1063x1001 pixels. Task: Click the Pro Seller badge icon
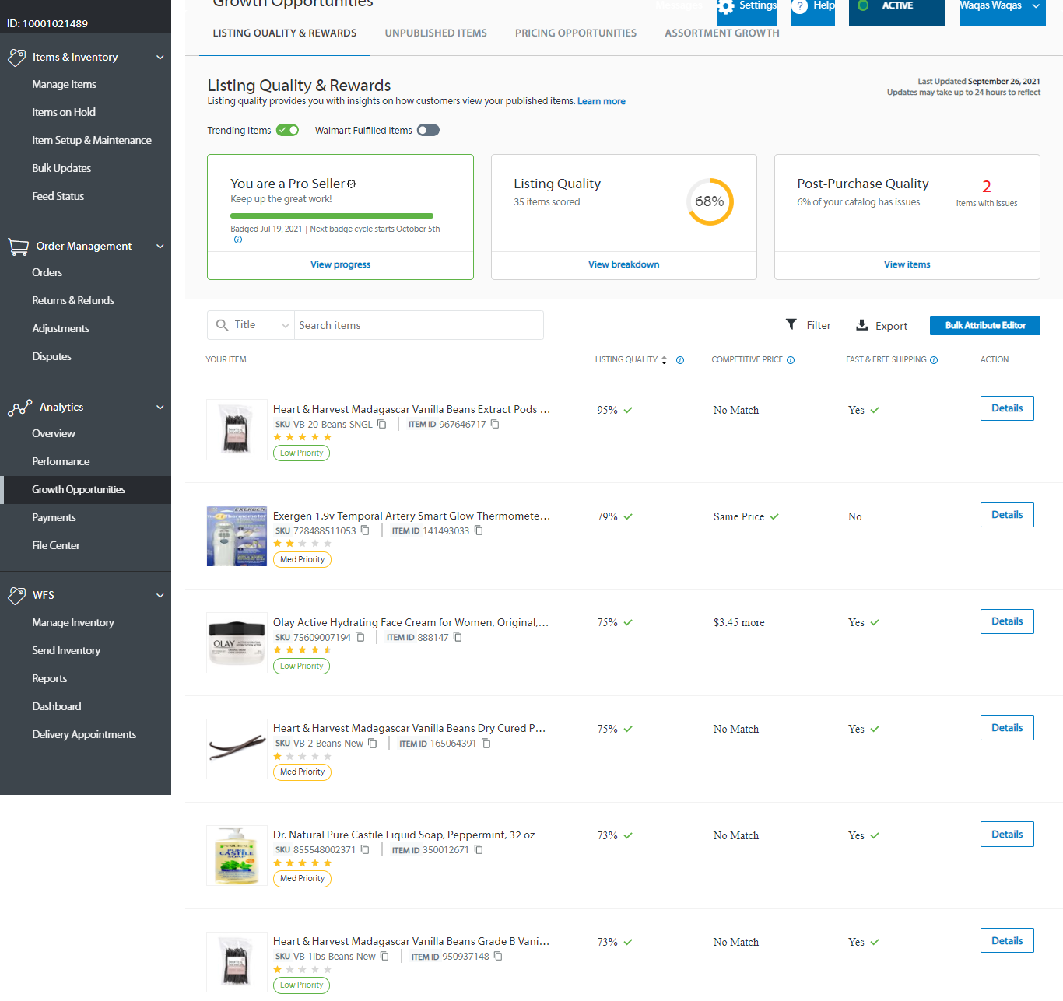(352, 184)
